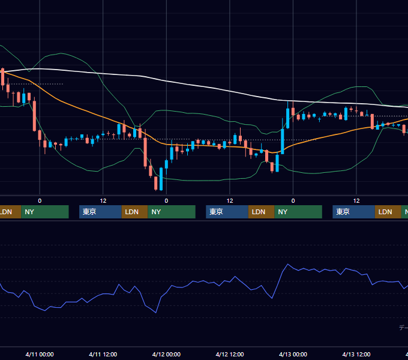Click the 4/13 00:00 date label
This screenshot has width=408, height=360.
coord(293,354)
